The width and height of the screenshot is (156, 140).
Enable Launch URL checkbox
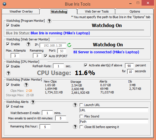81,105
